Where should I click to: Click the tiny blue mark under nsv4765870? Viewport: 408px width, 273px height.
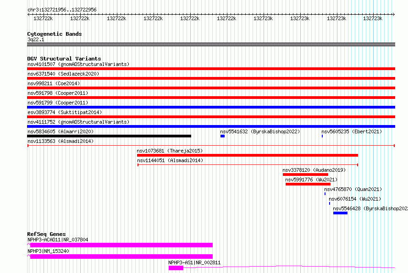point(325,194)
